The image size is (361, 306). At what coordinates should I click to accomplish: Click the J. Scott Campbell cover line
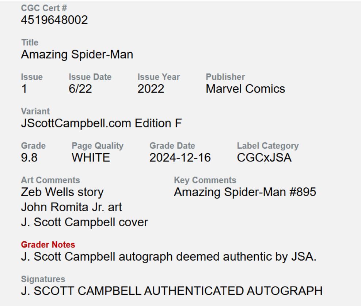pyautogui.click(x=84, y=222)
